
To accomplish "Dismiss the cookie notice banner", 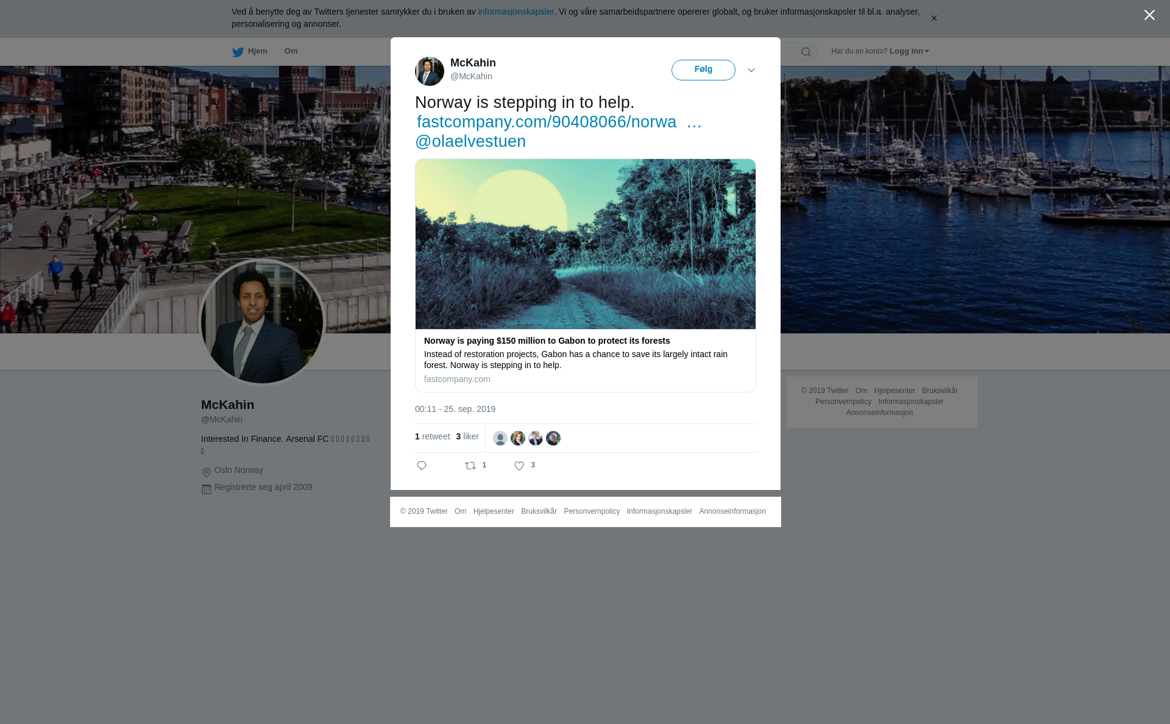I will (934, 18).
